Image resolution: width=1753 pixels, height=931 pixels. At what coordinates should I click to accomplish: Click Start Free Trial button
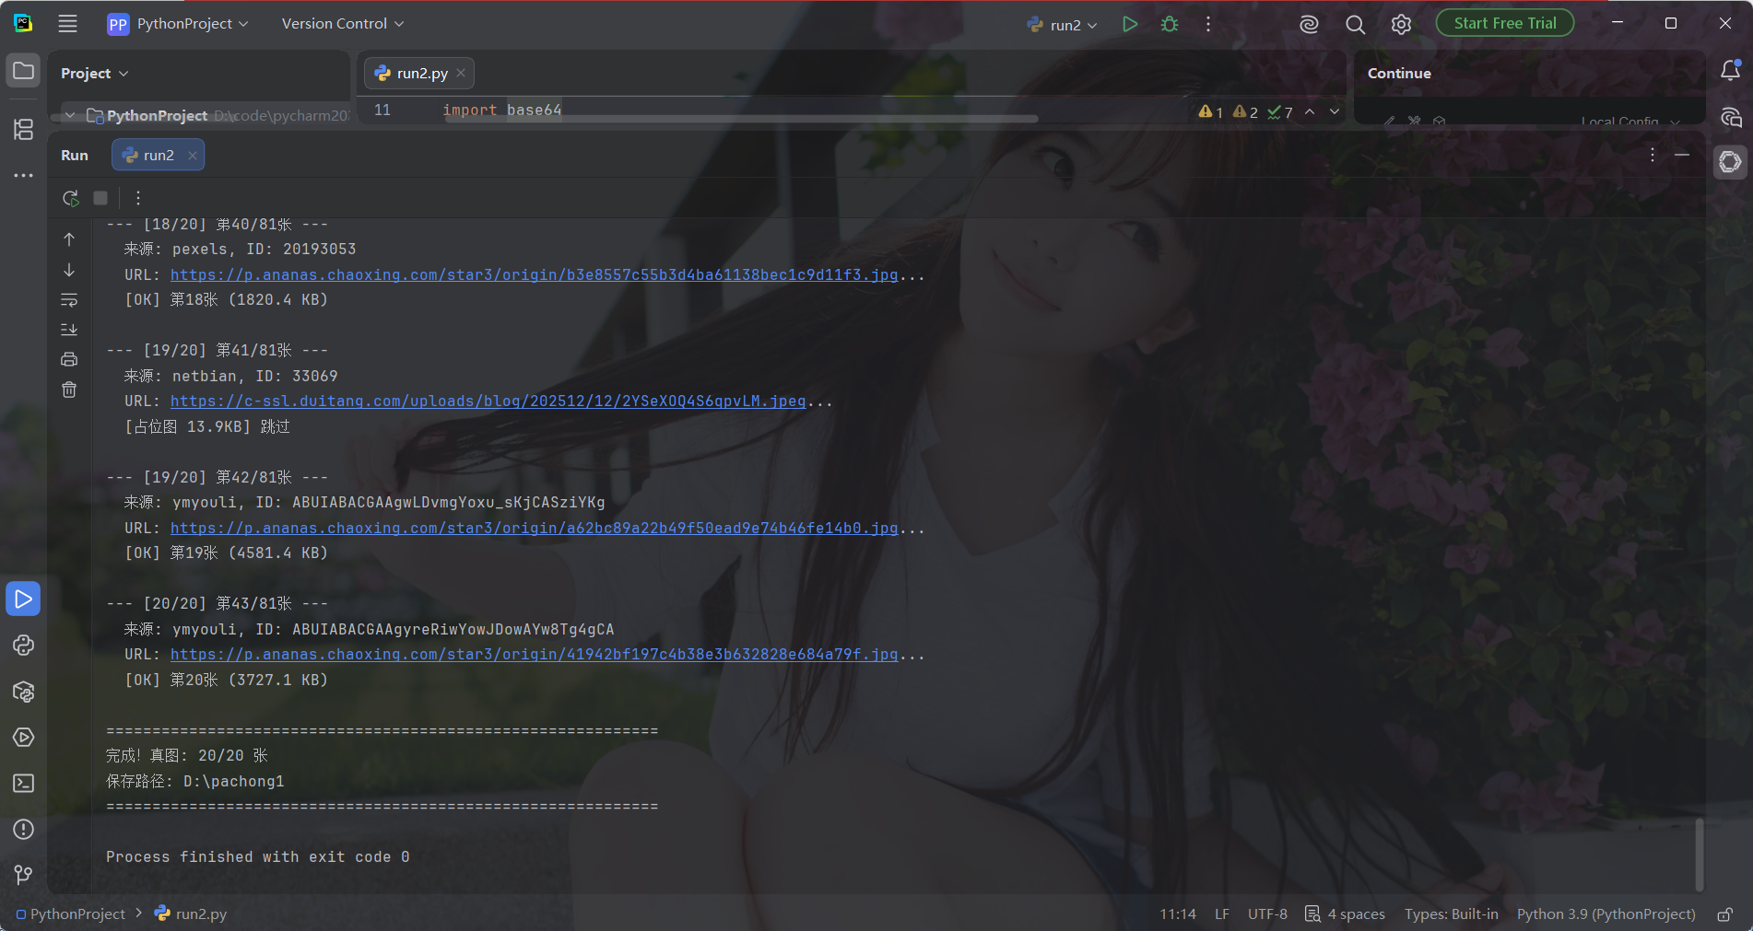tap(1504, 24)
